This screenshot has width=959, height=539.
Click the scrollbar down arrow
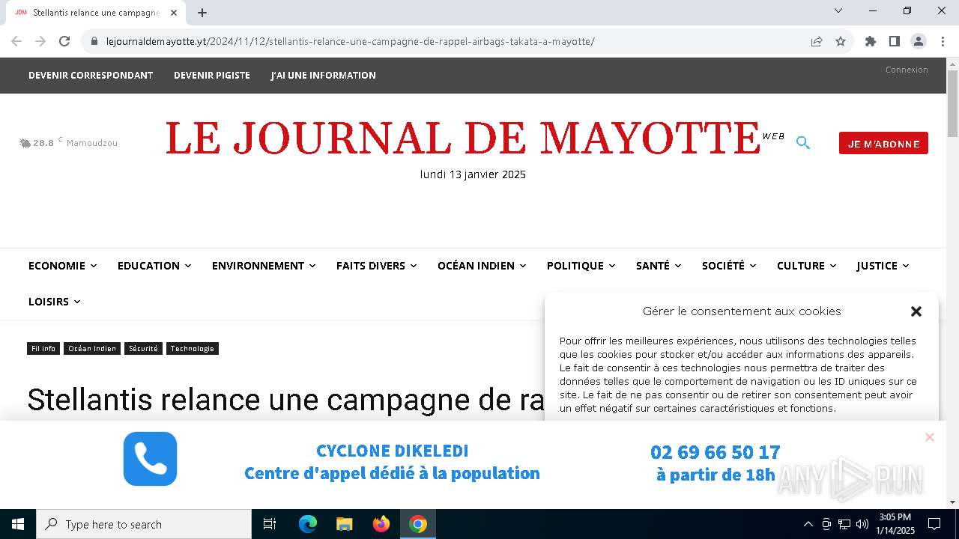952,502
